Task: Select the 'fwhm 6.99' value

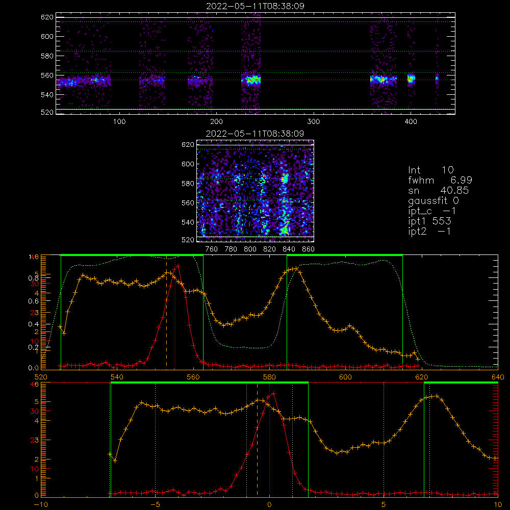Action: tap(440, 180)
